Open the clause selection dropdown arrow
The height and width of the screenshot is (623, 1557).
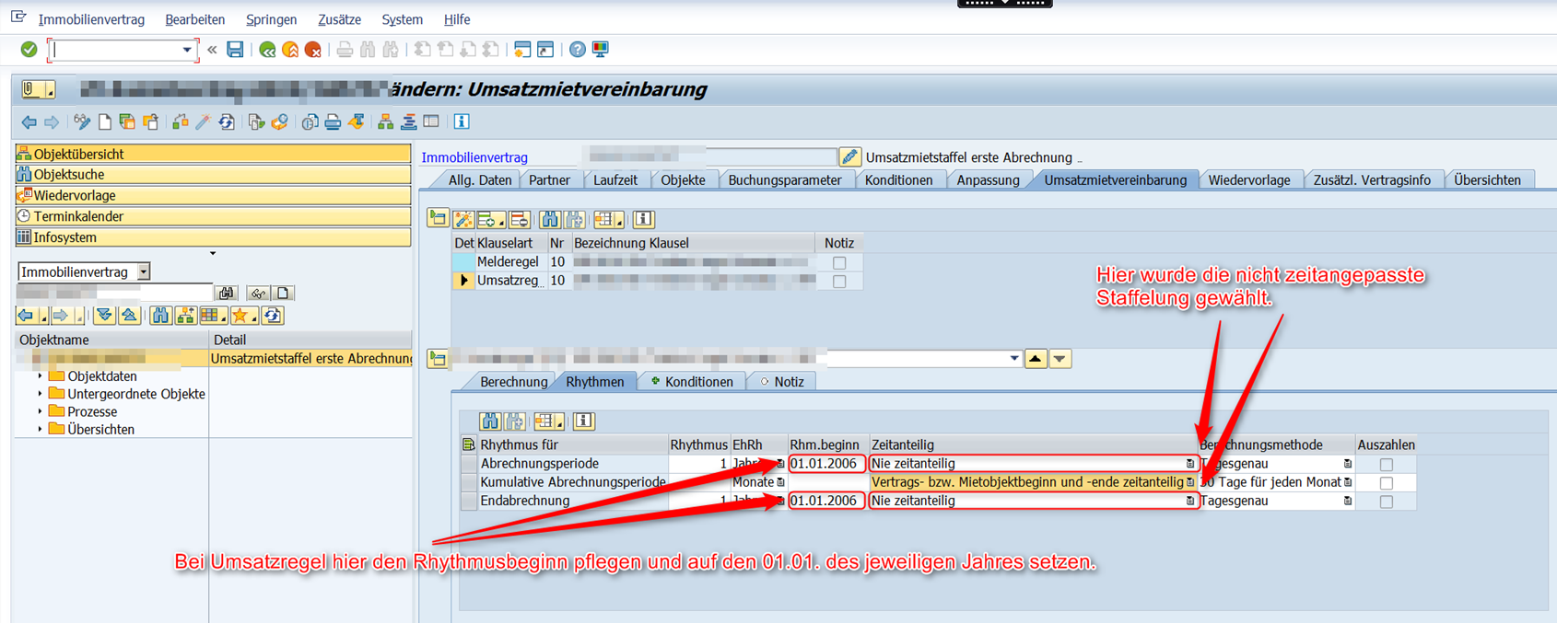[x=1014, y=359]
